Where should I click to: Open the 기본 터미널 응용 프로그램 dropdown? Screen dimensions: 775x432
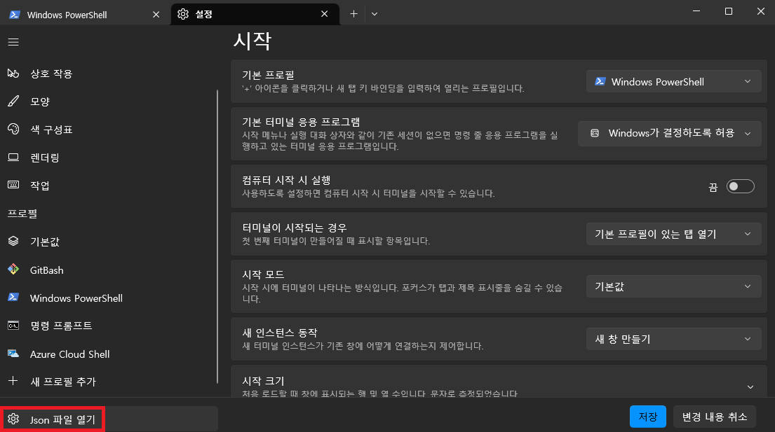[670, 134]
